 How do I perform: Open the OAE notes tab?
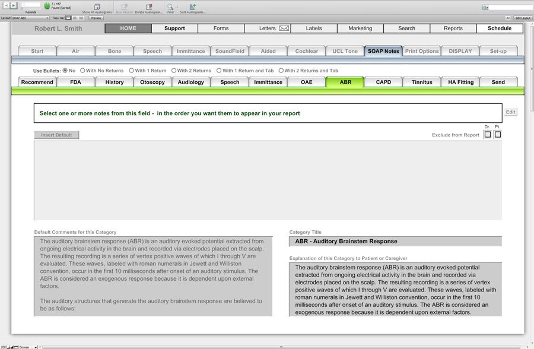click(x=307, y=82)
